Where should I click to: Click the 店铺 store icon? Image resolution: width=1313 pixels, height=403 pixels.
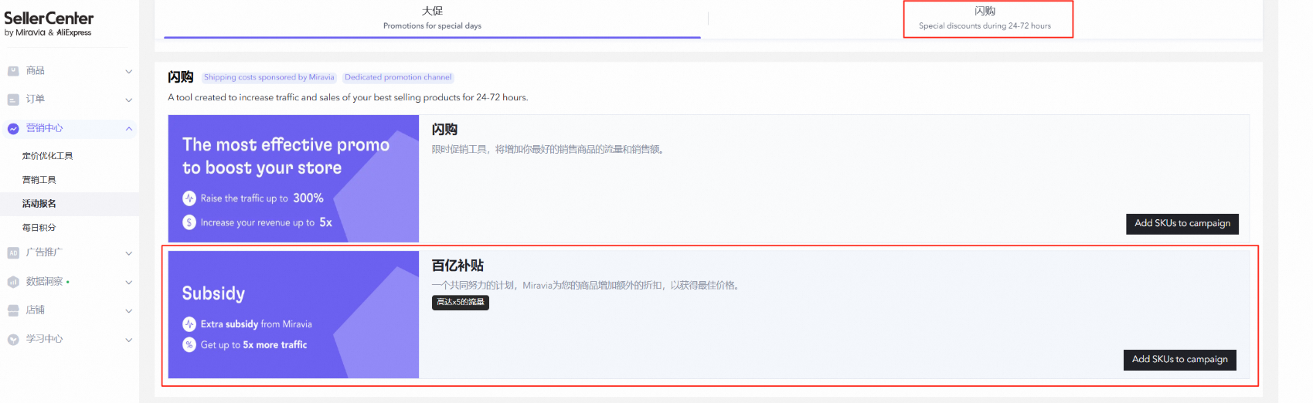[x=13, y=310]
